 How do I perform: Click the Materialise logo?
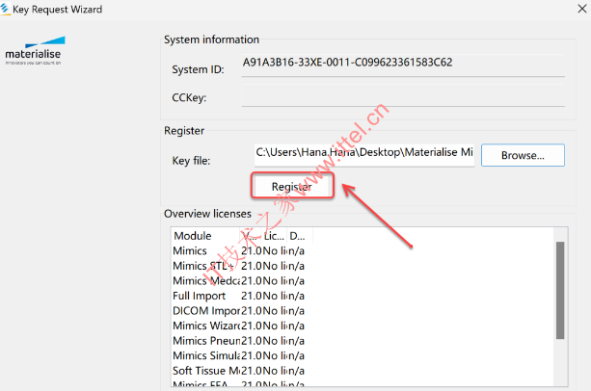[x=34, y=51]
